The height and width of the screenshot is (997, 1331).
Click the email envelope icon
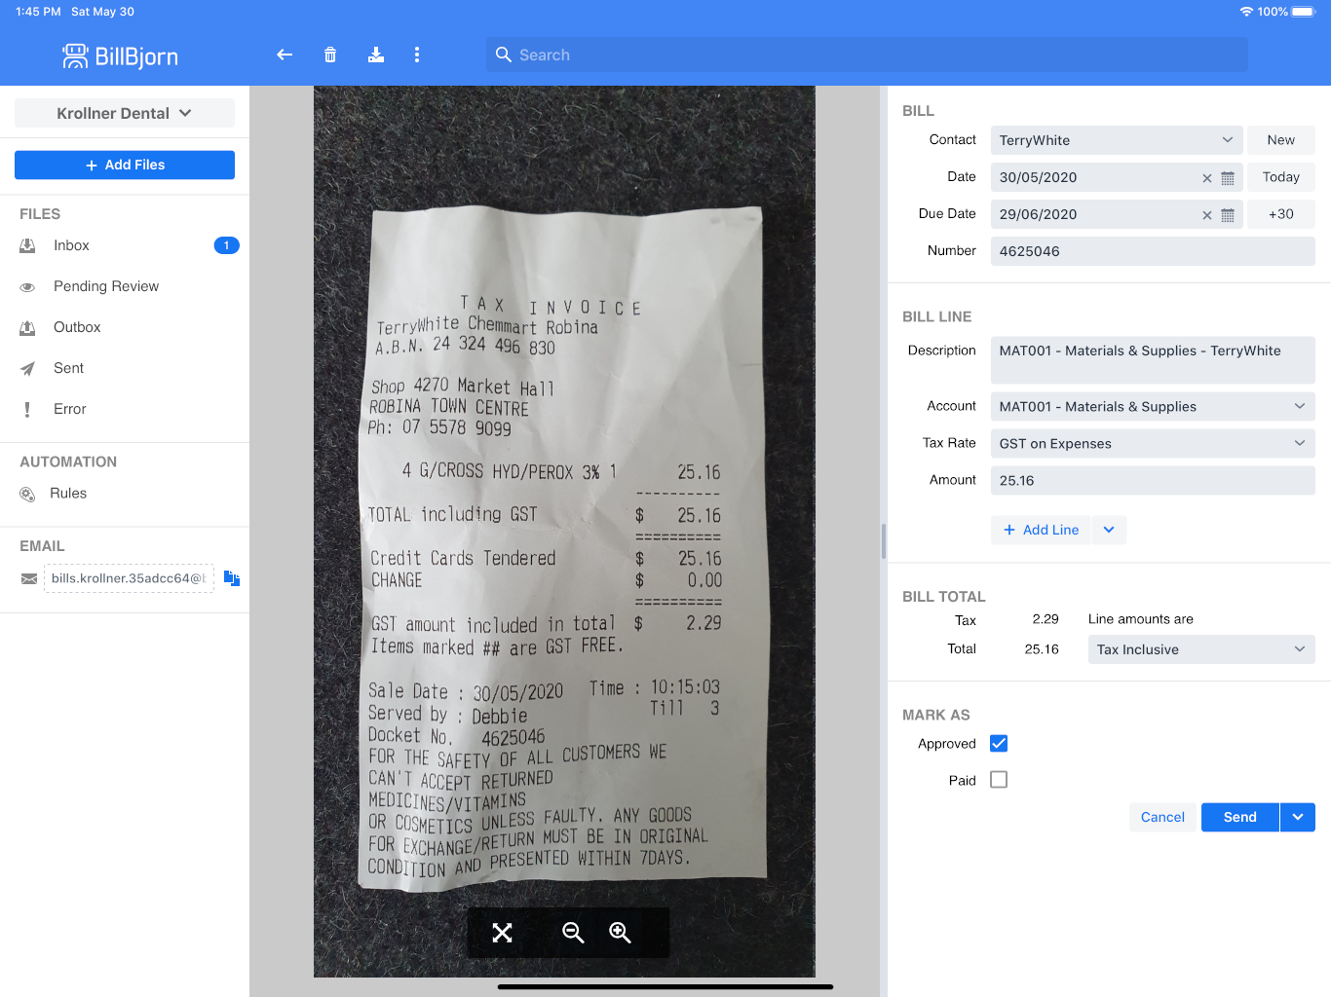tap(29, 578)
